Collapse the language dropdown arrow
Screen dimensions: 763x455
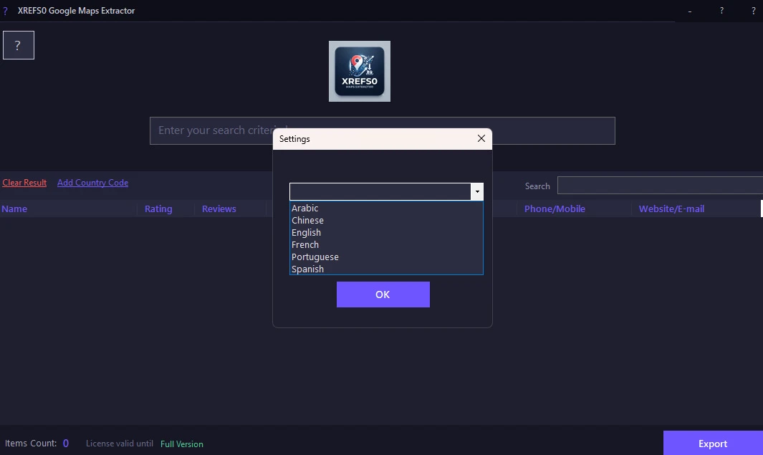point(477,192)
